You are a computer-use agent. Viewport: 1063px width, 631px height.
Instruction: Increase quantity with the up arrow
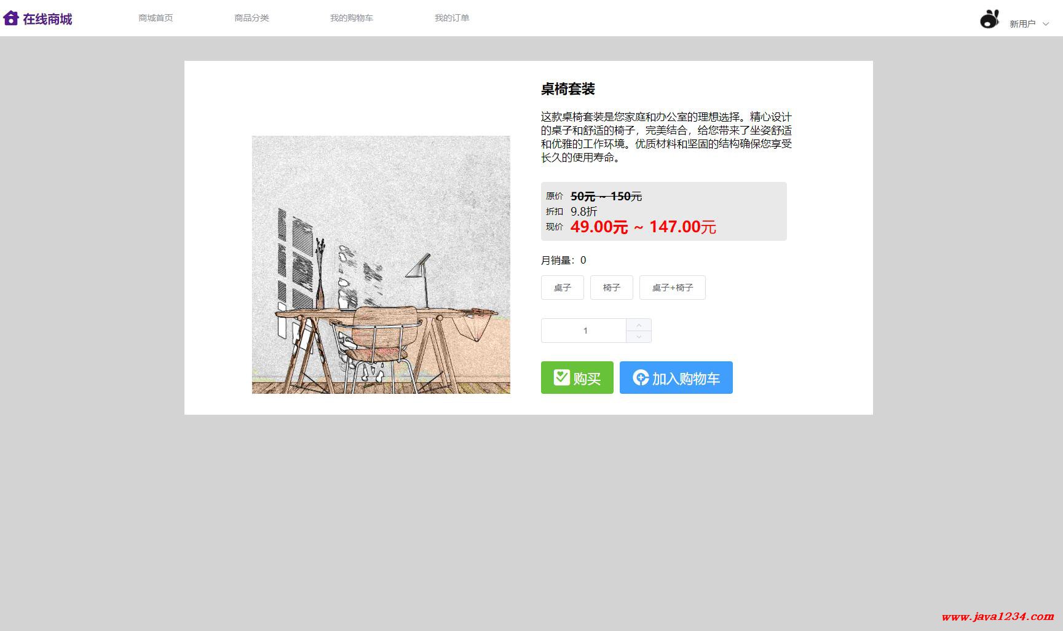[x=639, y=325]
